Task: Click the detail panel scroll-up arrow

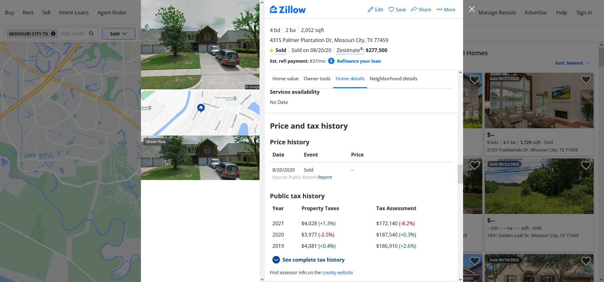Action: (x=460, y=72)
